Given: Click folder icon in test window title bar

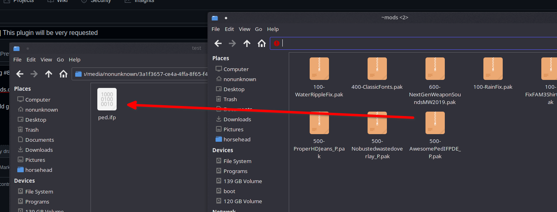Looking at the screenshot, I should pos(16,49).
